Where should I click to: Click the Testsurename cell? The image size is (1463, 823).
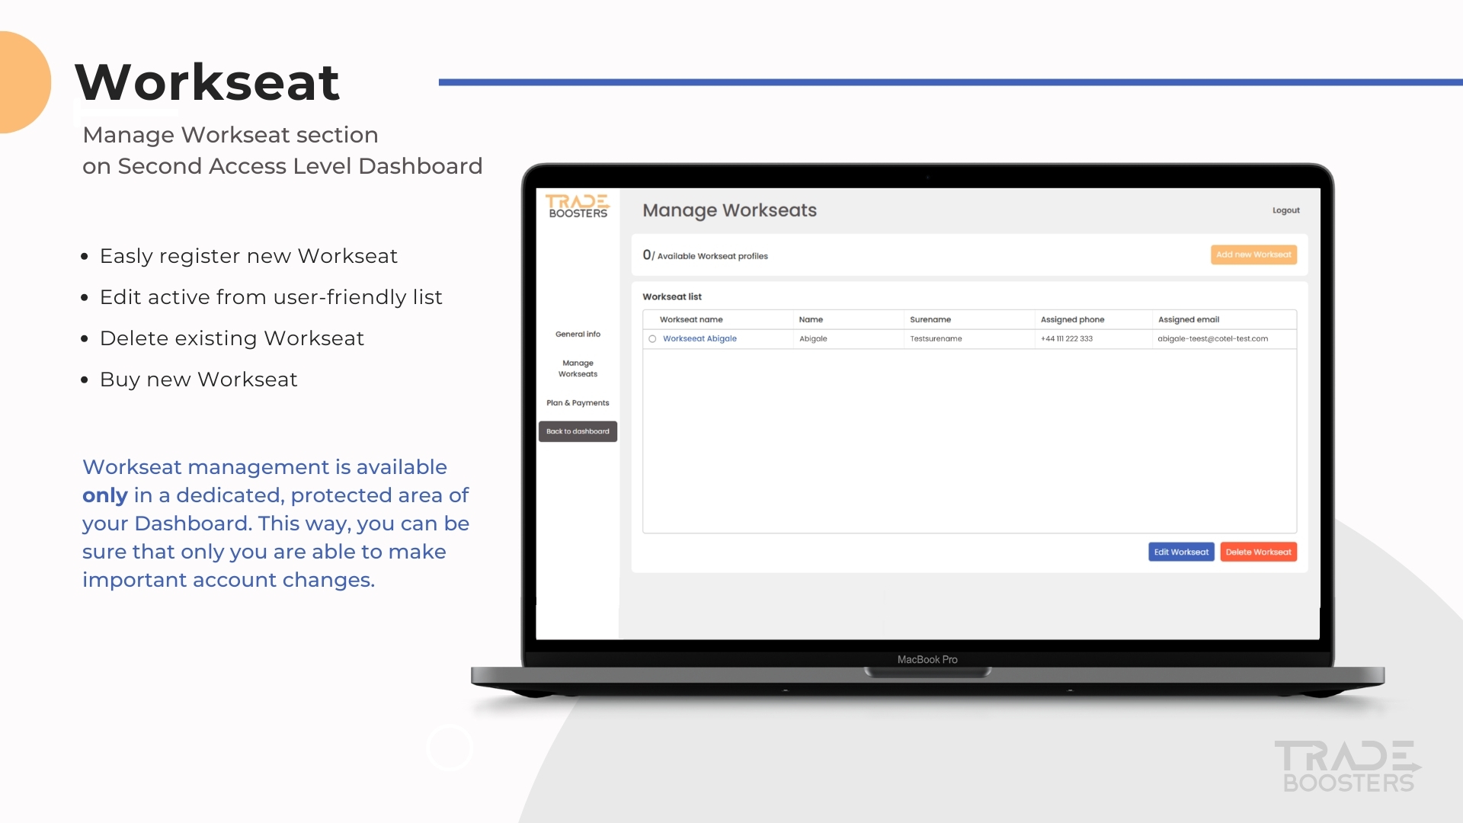pos(936,339)
